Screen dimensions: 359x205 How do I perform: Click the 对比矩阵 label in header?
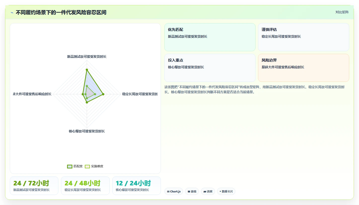(x=342, y=12)
